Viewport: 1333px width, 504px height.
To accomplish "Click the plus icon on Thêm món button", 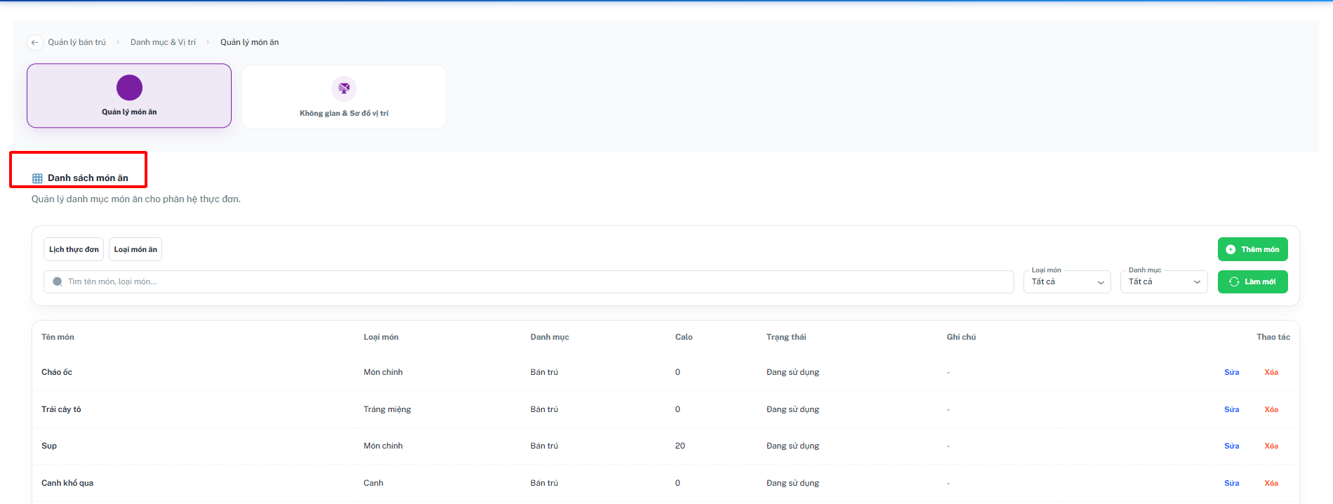I will pyautogui.click(x=1231, y=249).
